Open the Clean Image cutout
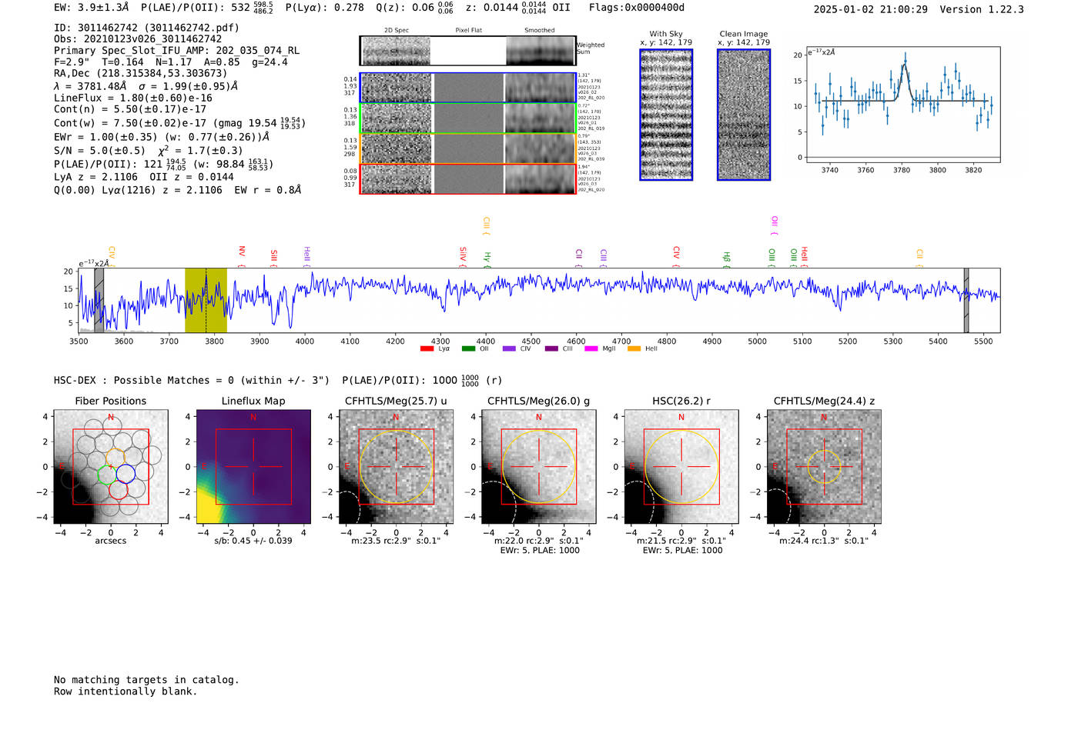 point(744,115)
